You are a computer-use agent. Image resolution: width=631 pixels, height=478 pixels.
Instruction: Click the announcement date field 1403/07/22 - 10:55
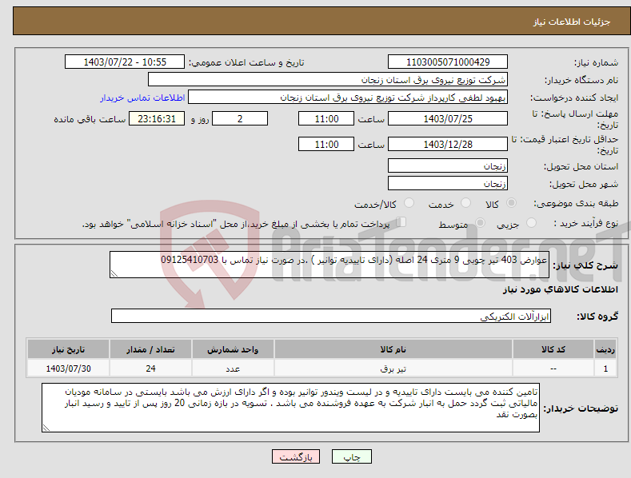[x=124, y=62]
